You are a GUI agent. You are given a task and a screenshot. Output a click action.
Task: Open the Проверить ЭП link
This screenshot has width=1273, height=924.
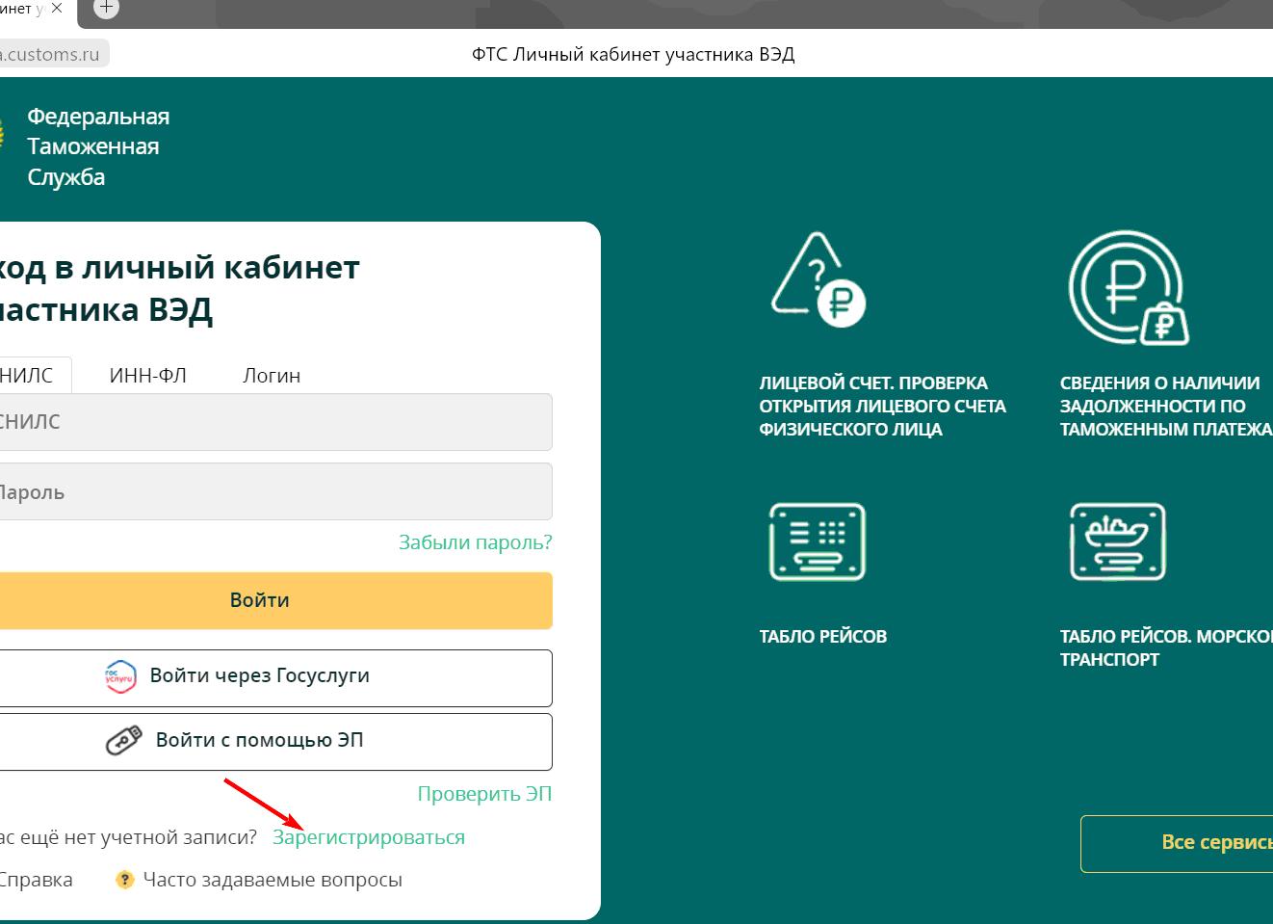484,794
